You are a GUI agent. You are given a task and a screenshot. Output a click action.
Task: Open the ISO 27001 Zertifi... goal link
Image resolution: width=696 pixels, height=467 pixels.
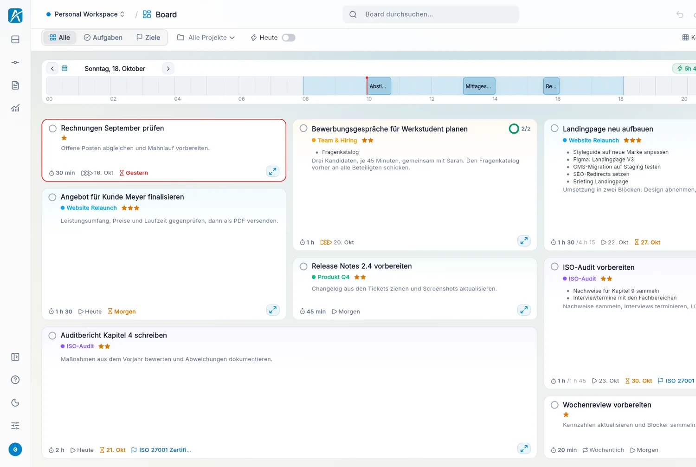pyautogui.click(x=161, y=450)
